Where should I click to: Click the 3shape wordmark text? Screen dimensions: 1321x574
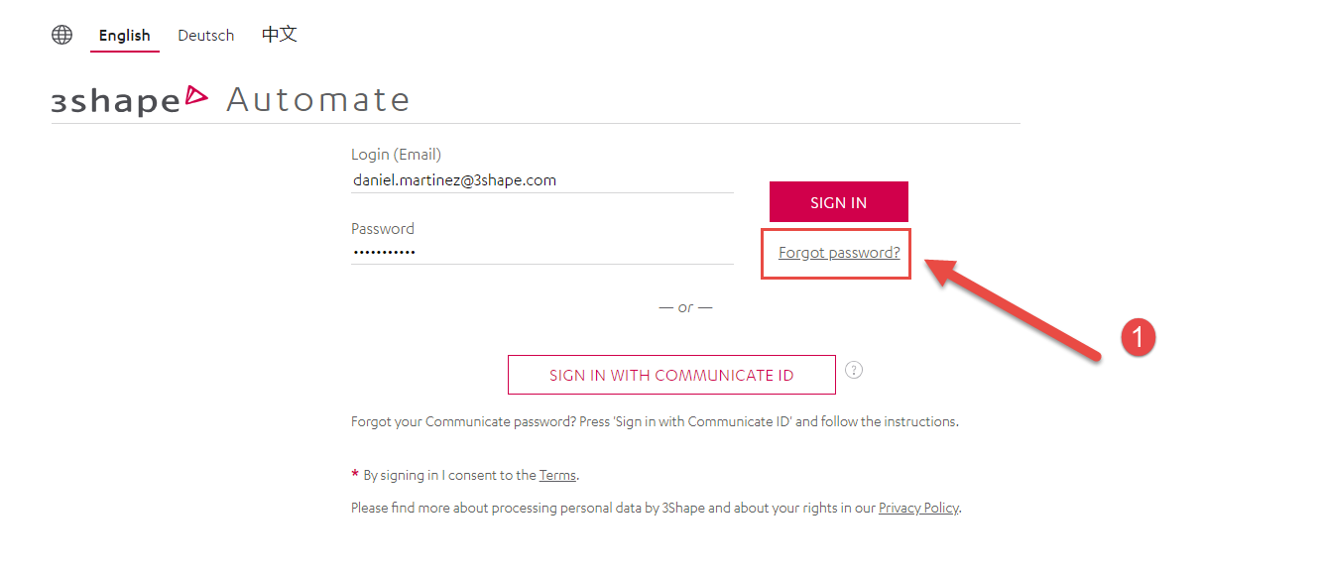click(x=115, y=101)
